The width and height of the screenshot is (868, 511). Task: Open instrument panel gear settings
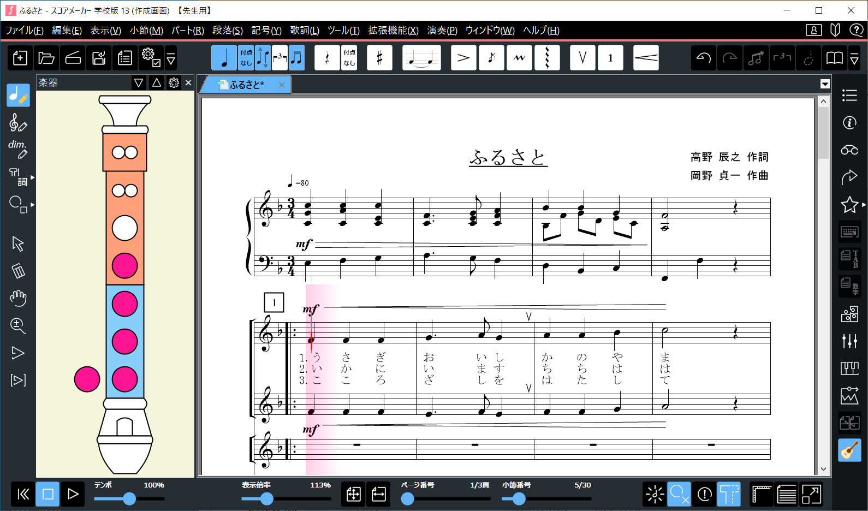174,83
